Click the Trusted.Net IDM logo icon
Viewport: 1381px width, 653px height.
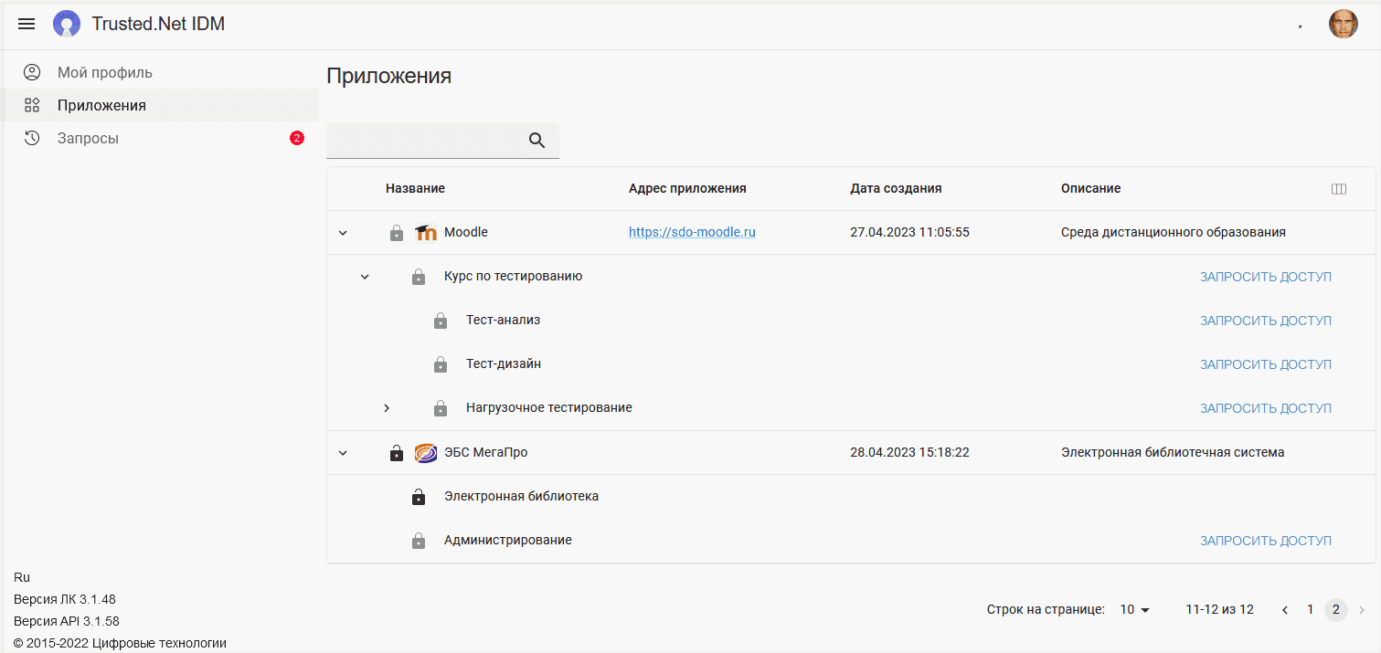[x=67, y=24]
